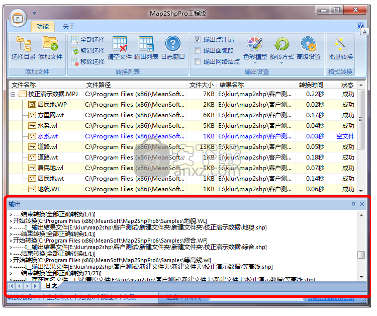Select the 道路.wl file icon
Screen dimensions: 377x316
click(32, 147)
